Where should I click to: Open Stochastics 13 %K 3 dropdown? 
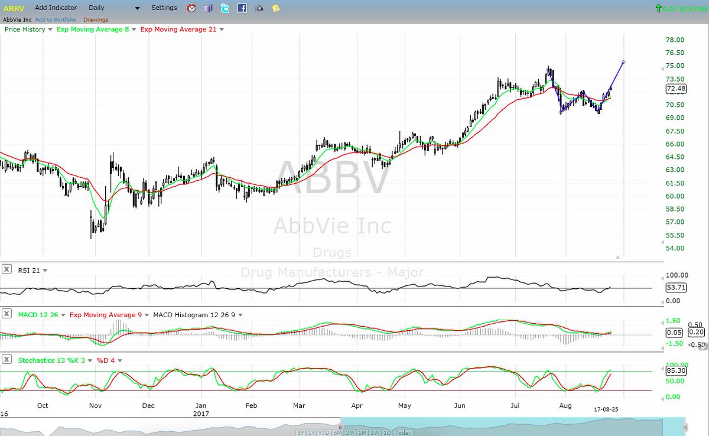(x=90, y=359)
